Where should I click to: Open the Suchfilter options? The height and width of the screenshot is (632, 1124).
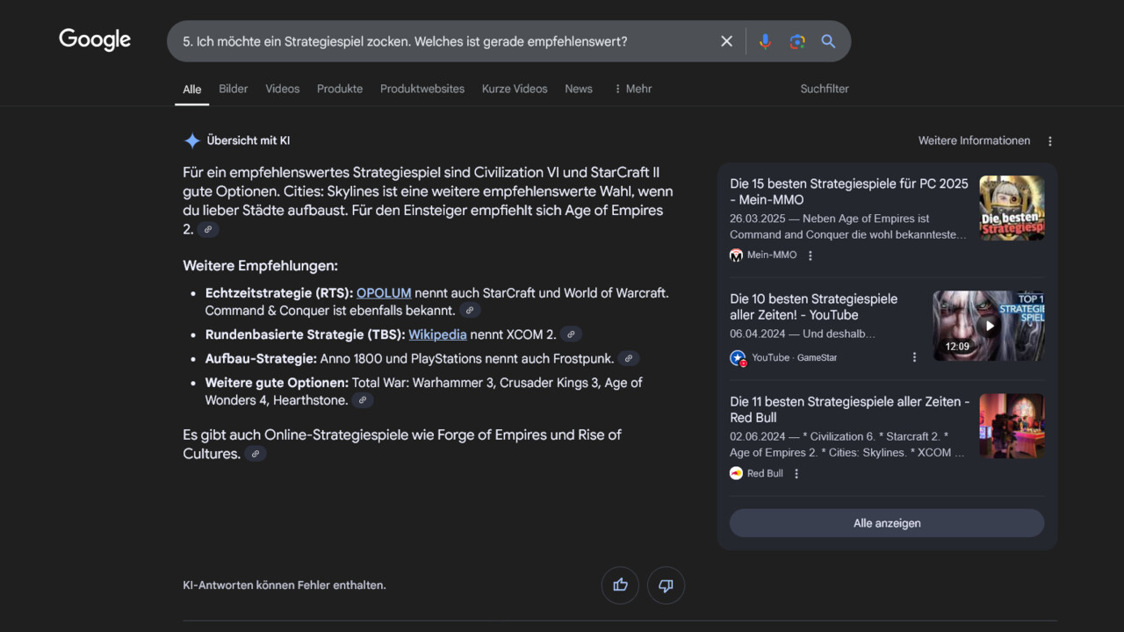pos(825,89)
